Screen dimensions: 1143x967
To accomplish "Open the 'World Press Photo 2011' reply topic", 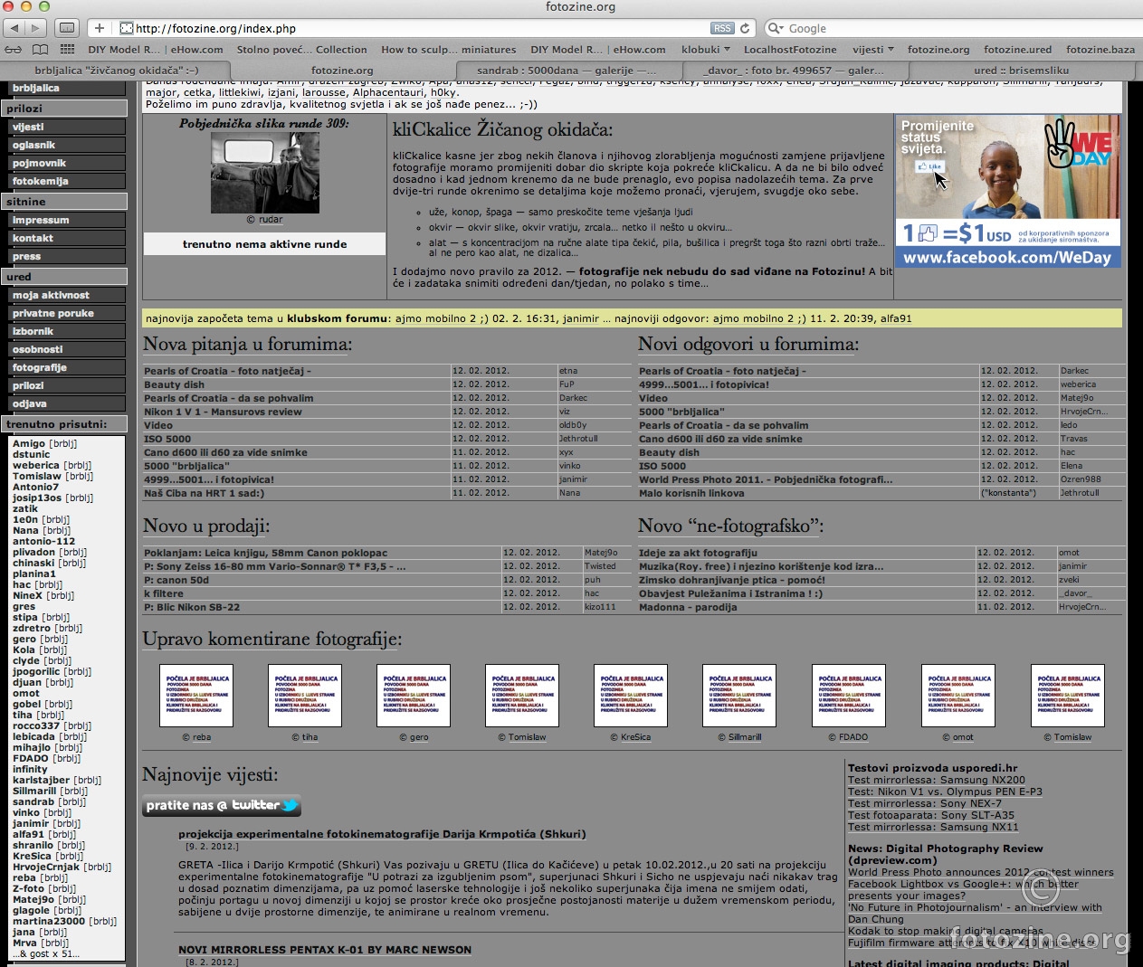I will [x=766, y=479].
